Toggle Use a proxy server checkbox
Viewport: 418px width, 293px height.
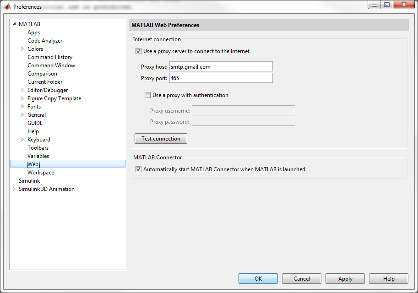138,51
